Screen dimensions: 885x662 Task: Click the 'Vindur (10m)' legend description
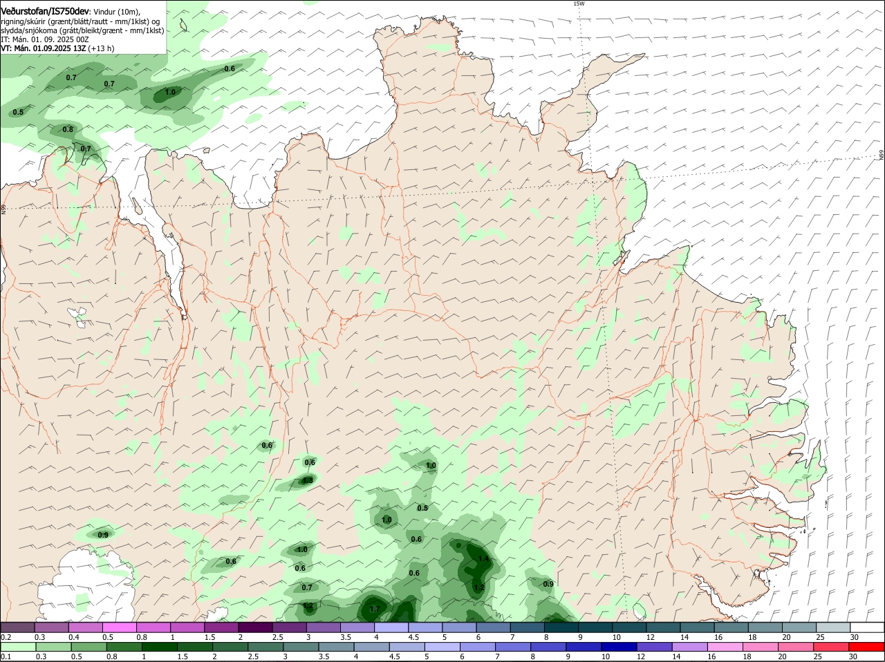[116, 12]
